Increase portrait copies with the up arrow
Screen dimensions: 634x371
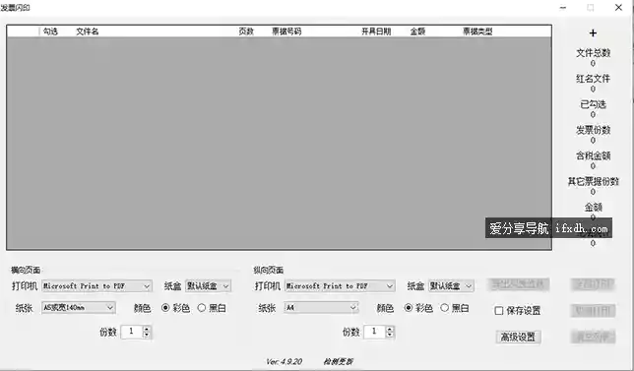tap(390, 329)
